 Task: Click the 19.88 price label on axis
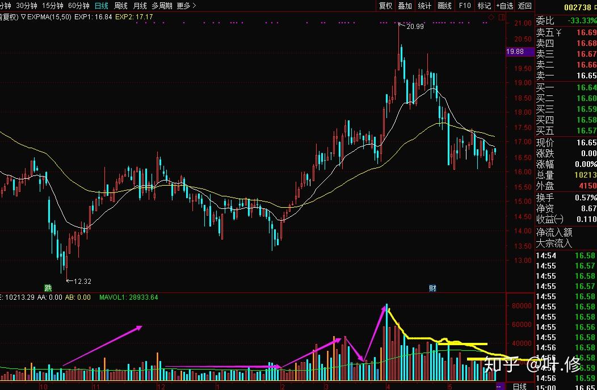(x=515, y=52)
